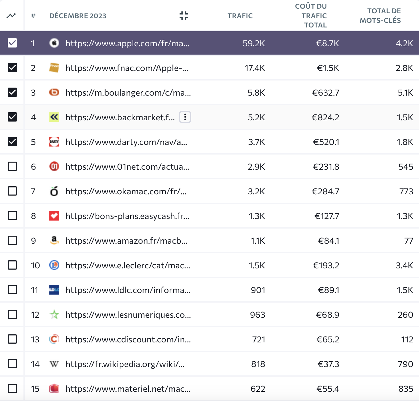
Task: Click the Apple favicon in row 1
Action: pos(54,43)
